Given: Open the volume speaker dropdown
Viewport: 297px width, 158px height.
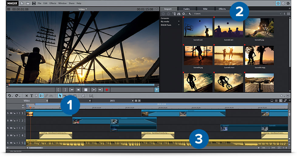Looking at the screenshot, I should point(285,96).
